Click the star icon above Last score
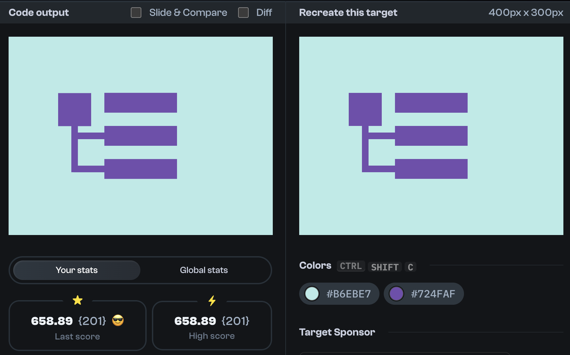This screenshot has height=355, width=570. click(78, 300)
